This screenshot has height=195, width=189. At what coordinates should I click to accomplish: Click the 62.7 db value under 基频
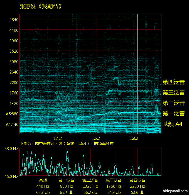(x=43, y=192)
